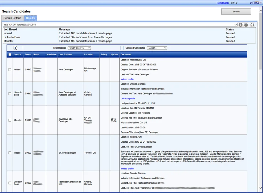The height and width of the screenshot is (193, 263).
Task: Open Indeed profile link for Sr Java Developer
Action: pos(127,169)
